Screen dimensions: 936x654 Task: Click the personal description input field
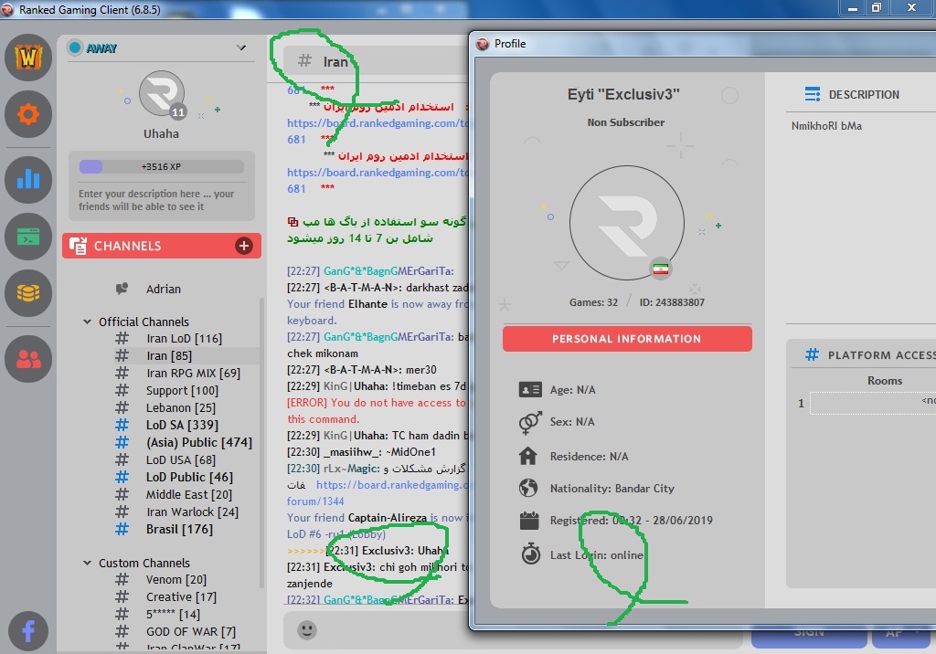pos(161,200)
